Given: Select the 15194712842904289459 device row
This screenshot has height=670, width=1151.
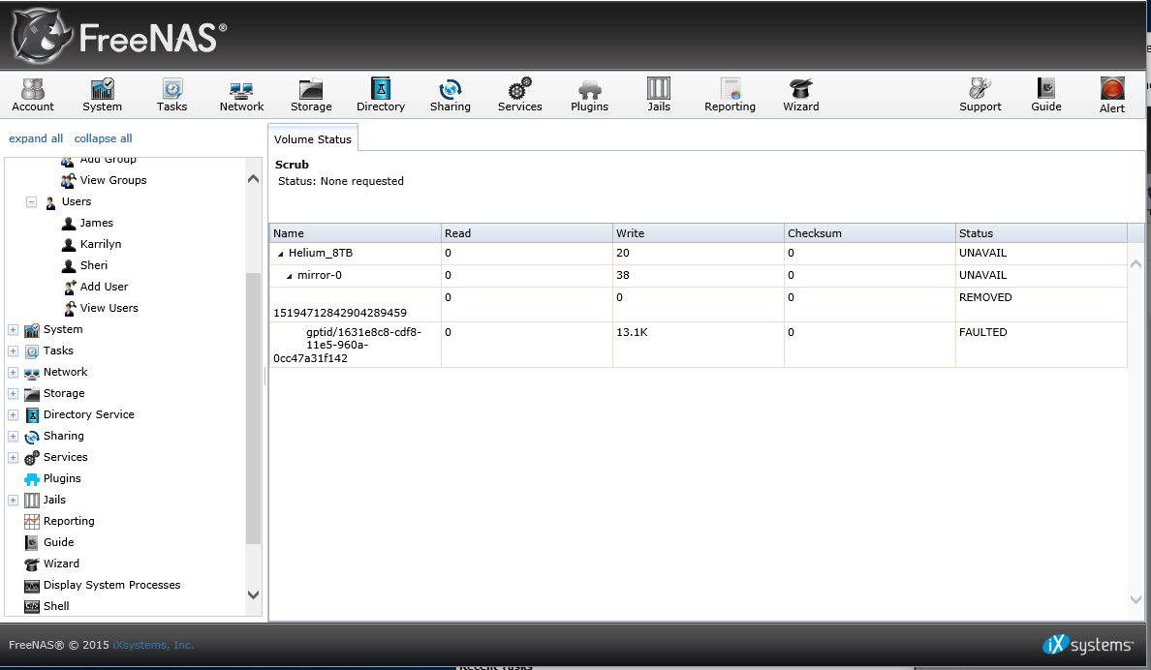Looking at the screenshot, I should (699, 304).
